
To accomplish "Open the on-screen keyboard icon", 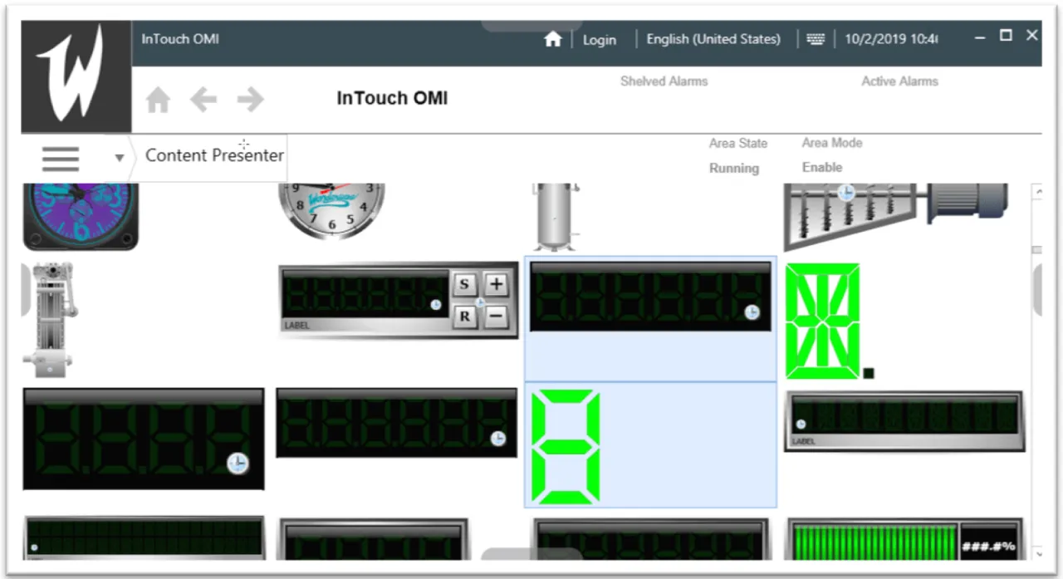I will pos(816,39).
